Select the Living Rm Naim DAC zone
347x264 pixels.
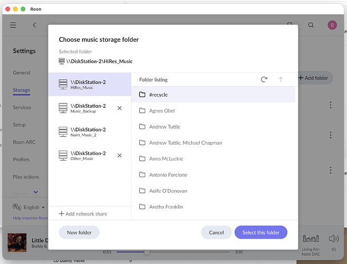310,243
